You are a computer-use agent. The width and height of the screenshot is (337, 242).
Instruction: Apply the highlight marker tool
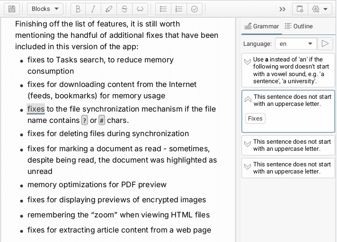(109, 9)
